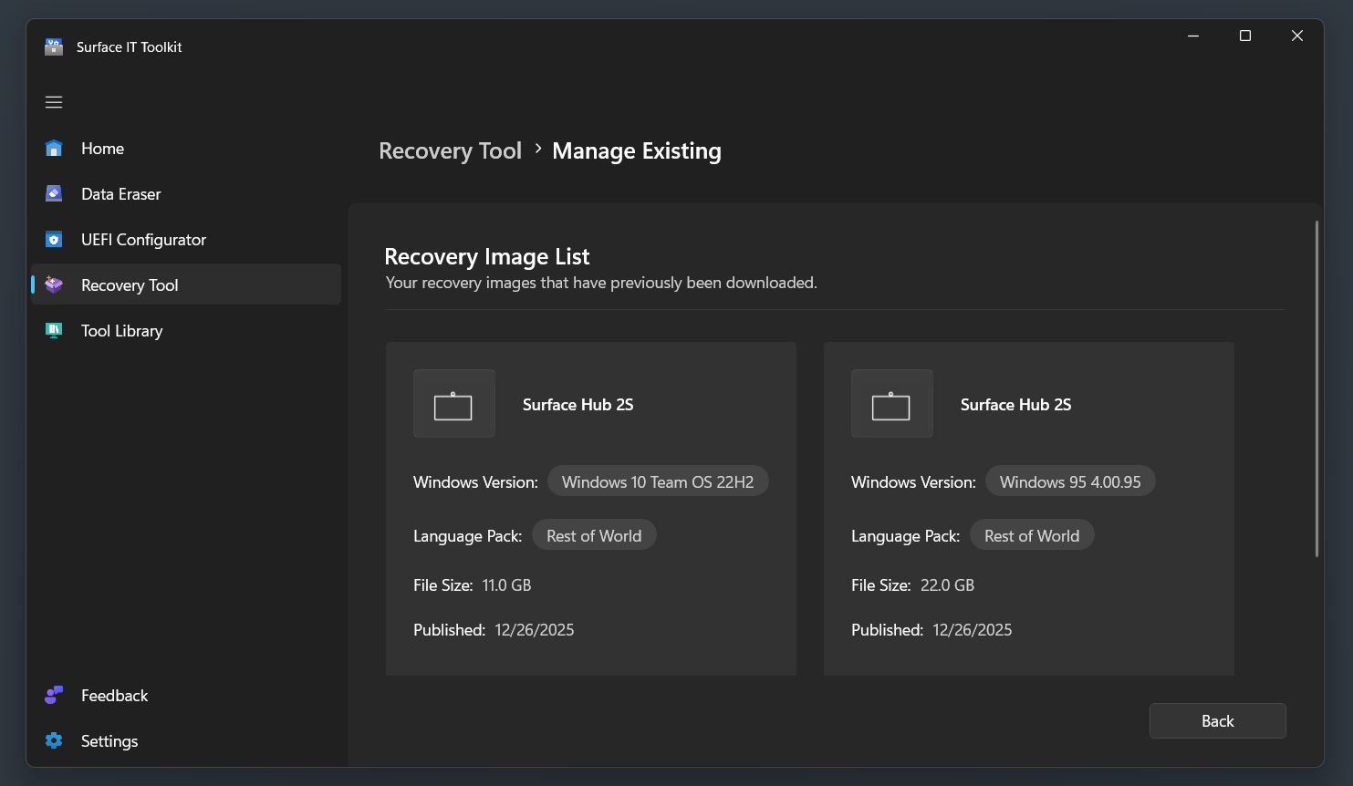Select the Windows 10 Team OS 22H2 chip
This screenshot has height=786, width=1353.
657,481
